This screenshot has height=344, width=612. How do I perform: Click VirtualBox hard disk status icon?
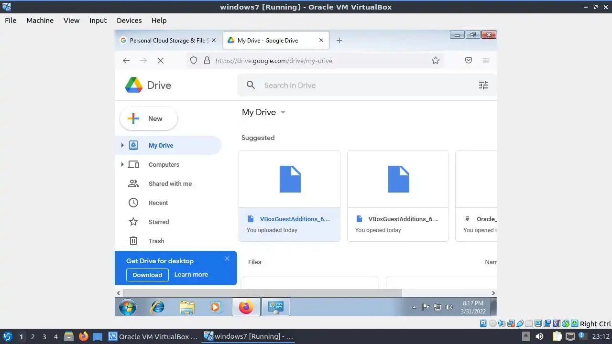(483, 323)
